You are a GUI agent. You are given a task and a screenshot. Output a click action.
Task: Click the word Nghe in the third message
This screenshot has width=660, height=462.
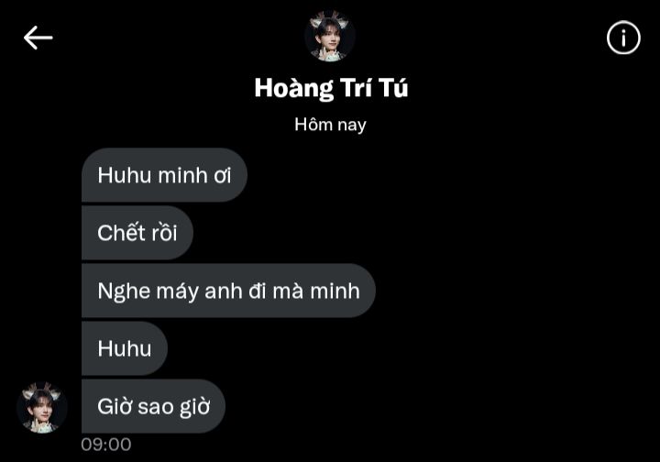click(124, 291)
